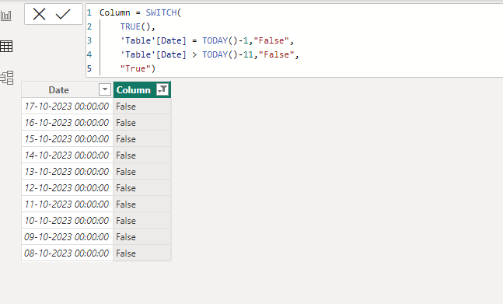Click False cell in 10-10-2023 row
The image size is (503, 304).
coord(142,221)
